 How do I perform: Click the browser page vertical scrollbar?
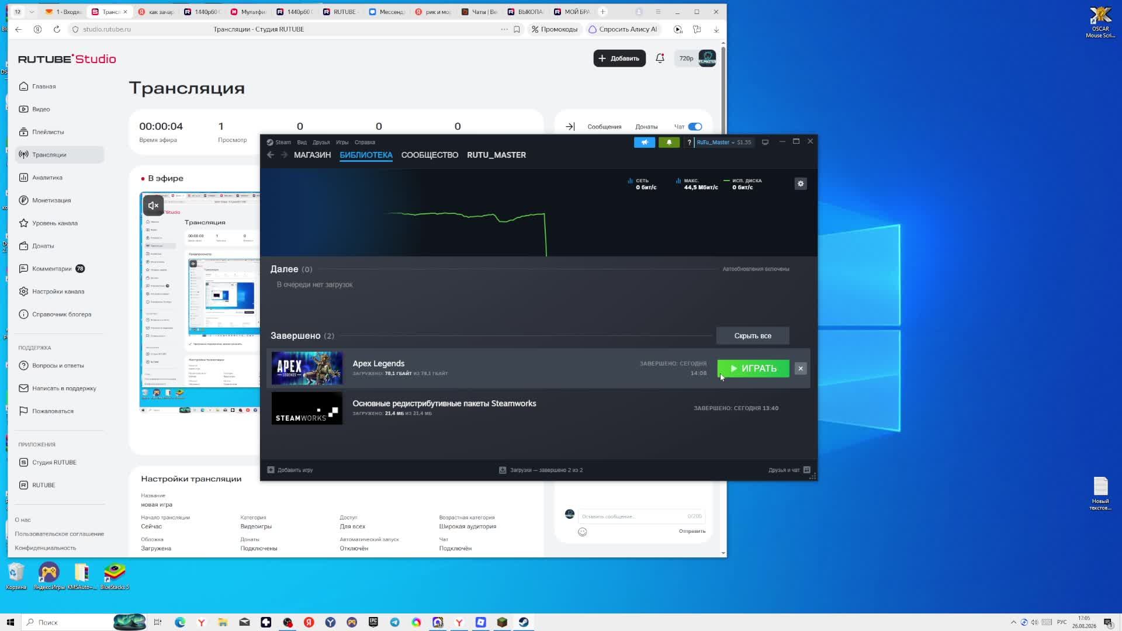(x=723, y=298)
